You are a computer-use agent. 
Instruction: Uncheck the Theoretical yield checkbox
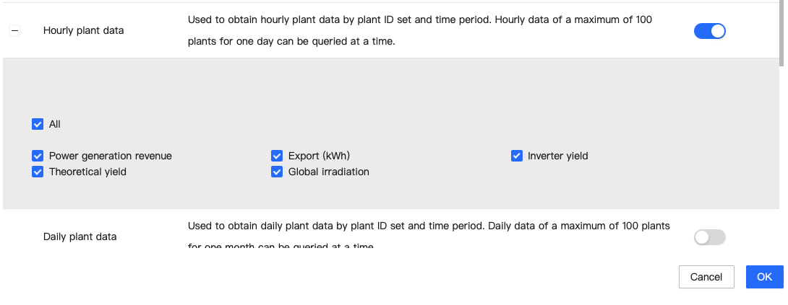(x=38, y=172)
